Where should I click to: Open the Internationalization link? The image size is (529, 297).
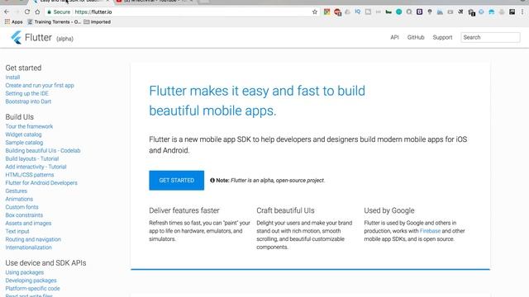pyautogui.click(x=28, y=247)
